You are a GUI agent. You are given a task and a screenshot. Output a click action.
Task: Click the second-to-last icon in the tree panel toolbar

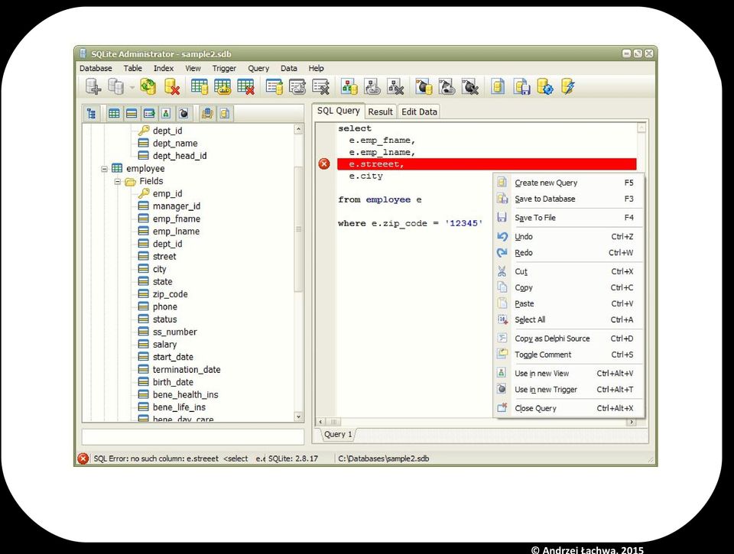207,113
